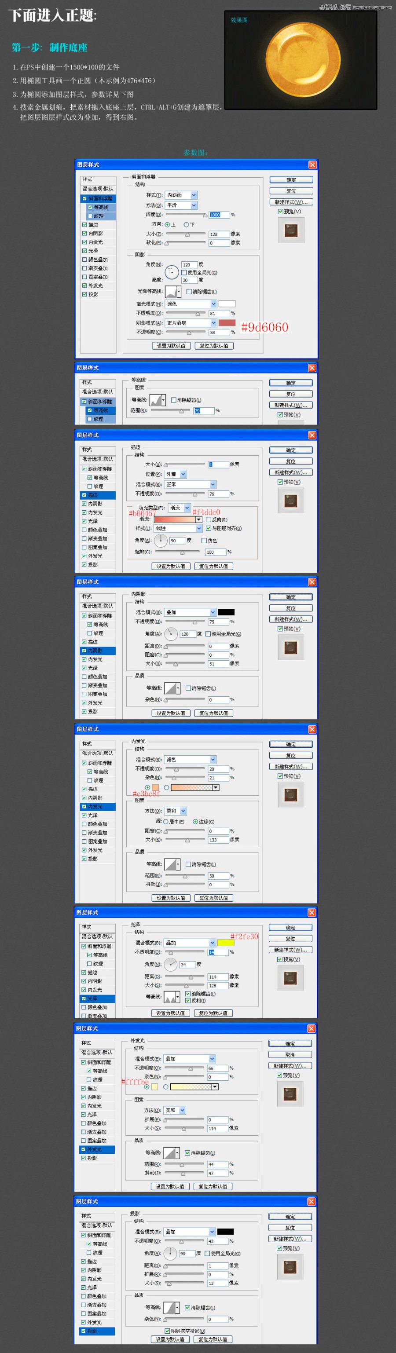Click the 距离 114 field in 光泽 panel
Screen dimensions: 396x1353
click(218, 977)
